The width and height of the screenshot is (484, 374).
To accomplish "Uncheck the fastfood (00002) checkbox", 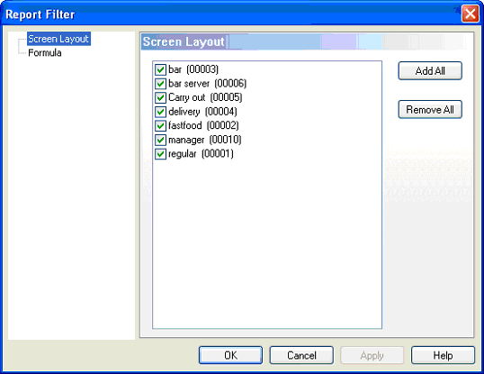I will click(x=160, y=126).
